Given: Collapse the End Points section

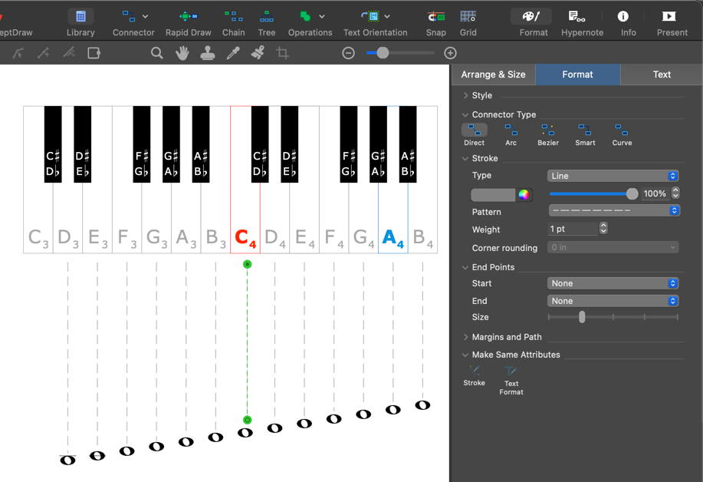Looking at the screenshot, I should tap(465, 267).
